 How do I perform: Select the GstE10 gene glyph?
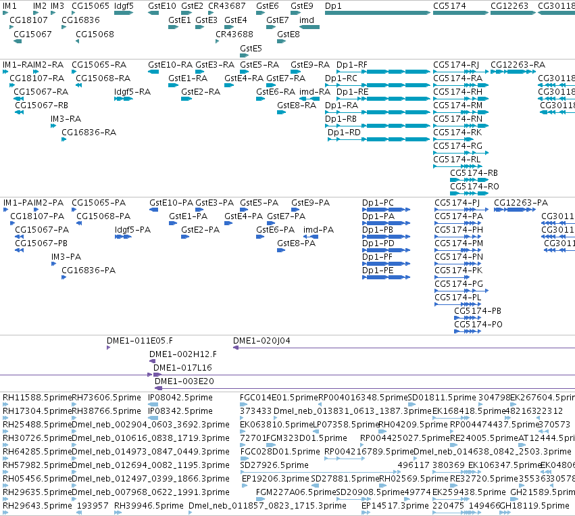pyautogui.click(x=153, y=13)
